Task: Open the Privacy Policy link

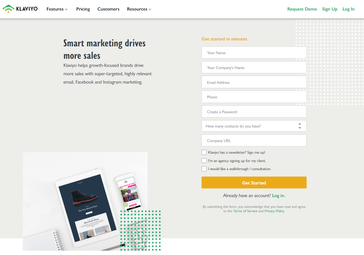Action: tap(274, 211)
